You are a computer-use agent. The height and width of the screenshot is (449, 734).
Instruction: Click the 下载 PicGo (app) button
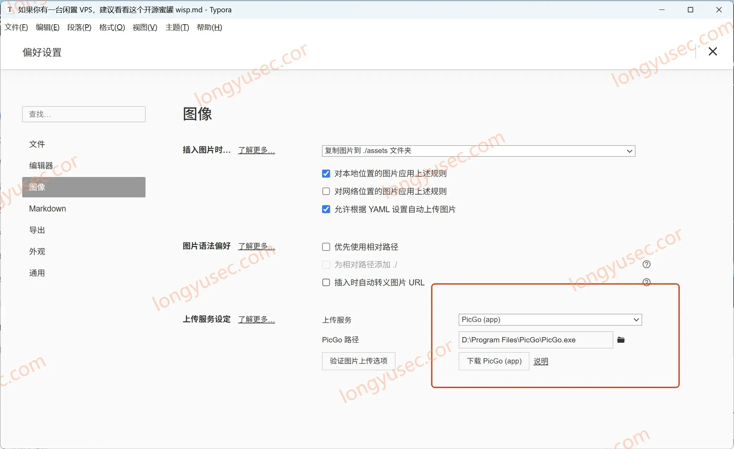point(494,361)
